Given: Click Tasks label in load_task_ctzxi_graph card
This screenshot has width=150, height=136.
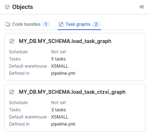Looking at the screenshot, I should (x=15, y=110).
